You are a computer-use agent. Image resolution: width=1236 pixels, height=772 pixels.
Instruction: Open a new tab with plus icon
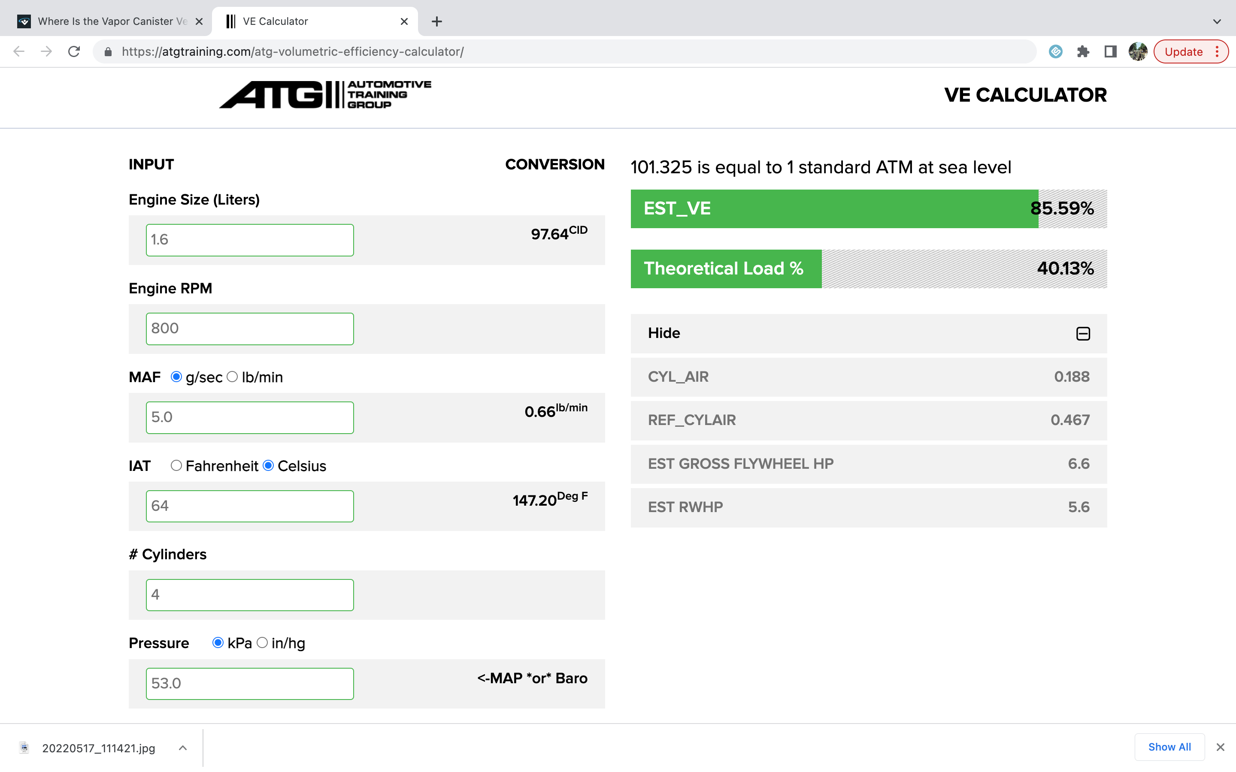click(x=436, y=21)
